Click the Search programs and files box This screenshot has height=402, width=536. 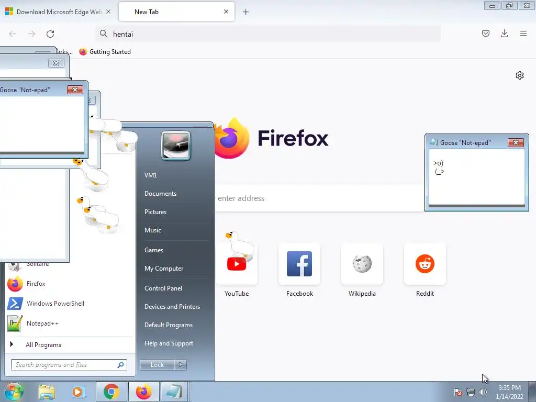[69, 365]
